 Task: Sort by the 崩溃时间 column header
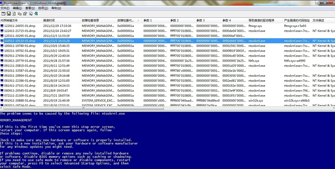pyautogui.click(x=49, y=20)
